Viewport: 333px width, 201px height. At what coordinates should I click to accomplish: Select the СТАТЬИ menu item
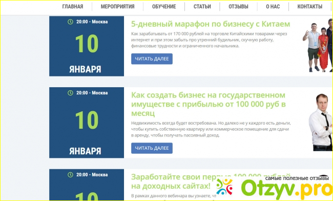pos(202,7)
